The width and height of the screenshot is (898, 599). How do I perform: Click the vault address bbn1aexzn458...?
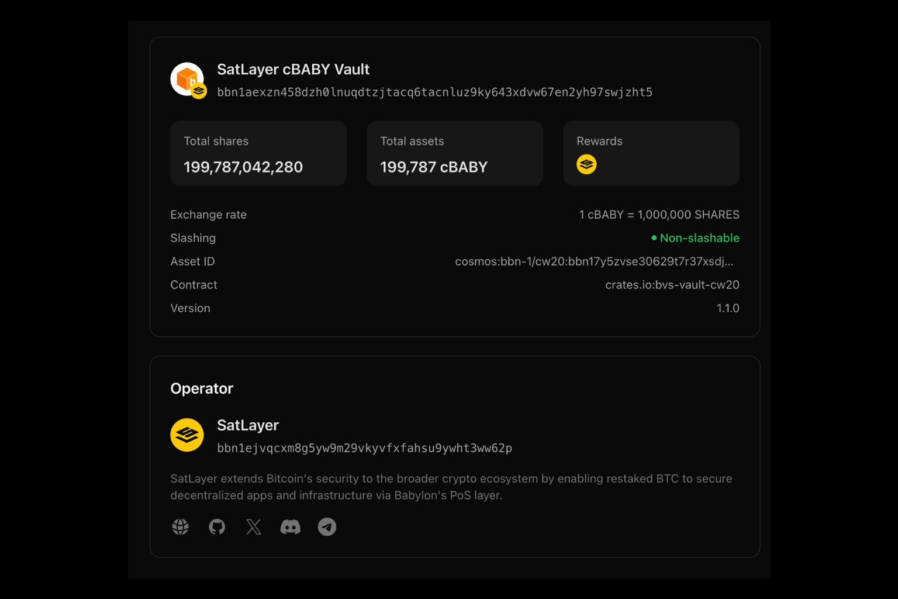pyautogui.click(x=434, y=92)
